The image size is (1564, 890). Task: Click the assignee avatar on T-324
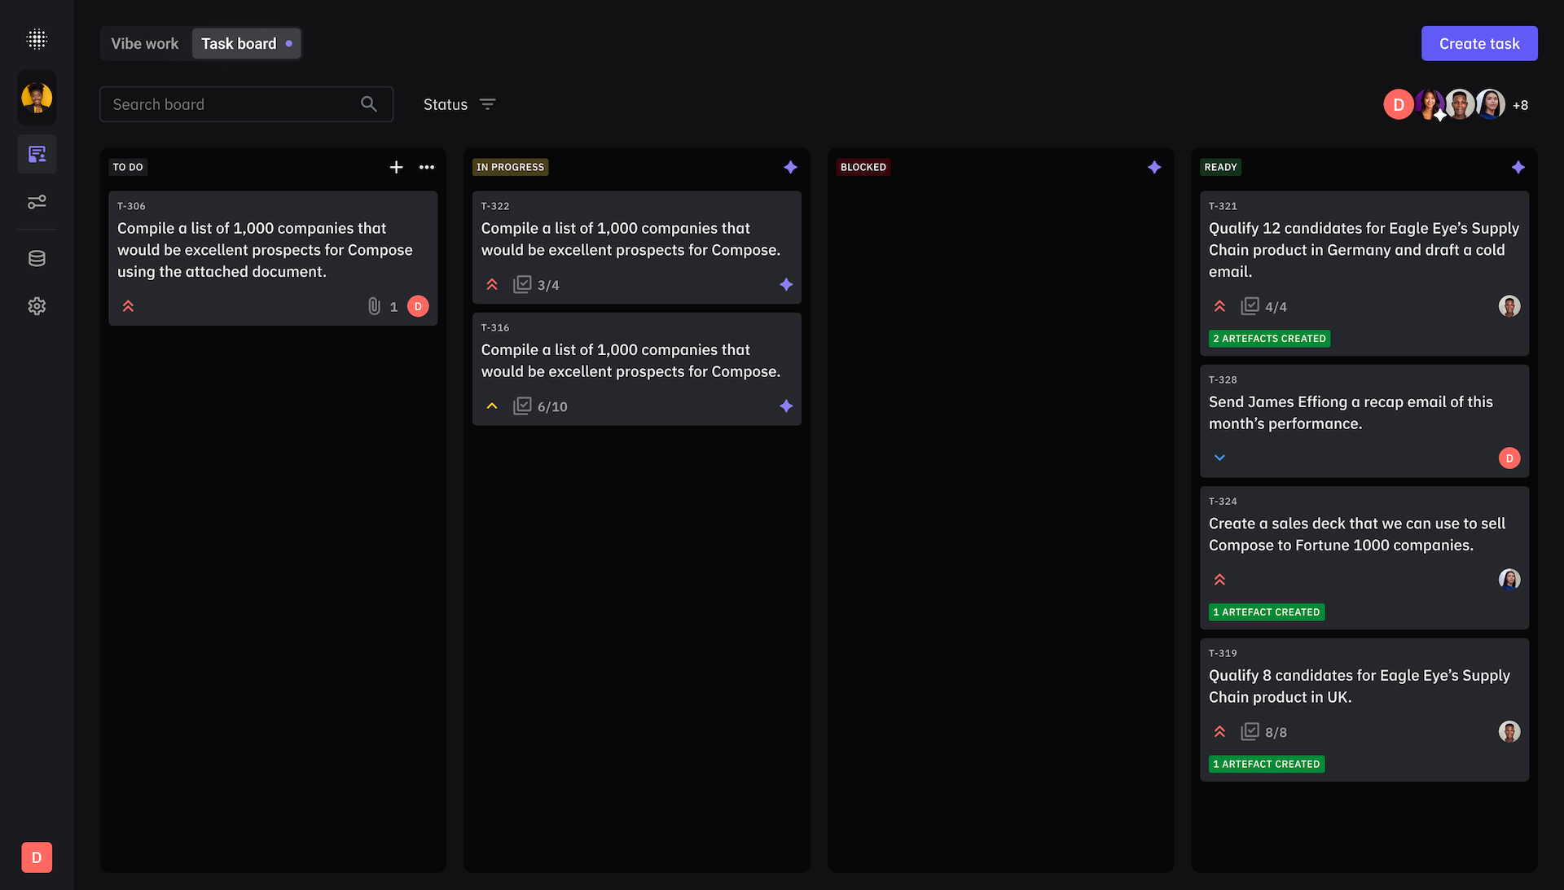pyautogui.click(x=1509, y=579)
